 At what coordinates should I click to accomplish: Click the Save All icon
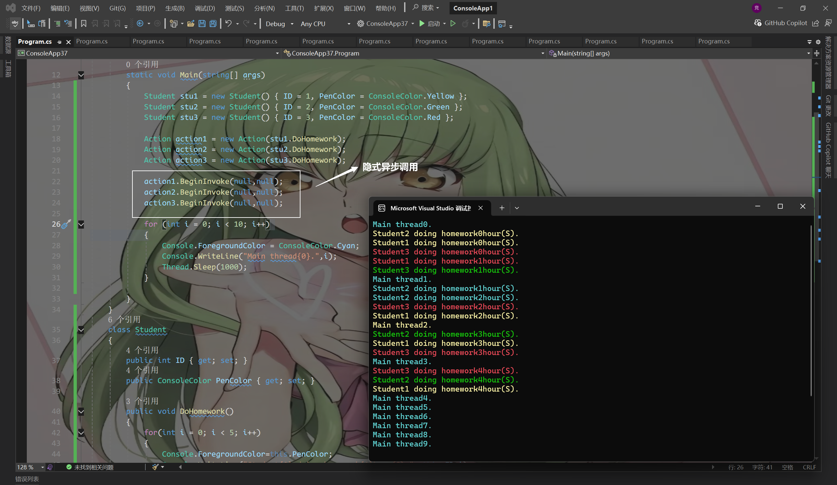click(x=213, y=24)
